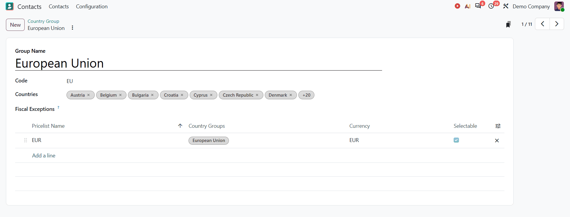570x217 pixels.
Task: Remove Cyprus from Countries
Action: pyautogui.click(x=211, y=95)
